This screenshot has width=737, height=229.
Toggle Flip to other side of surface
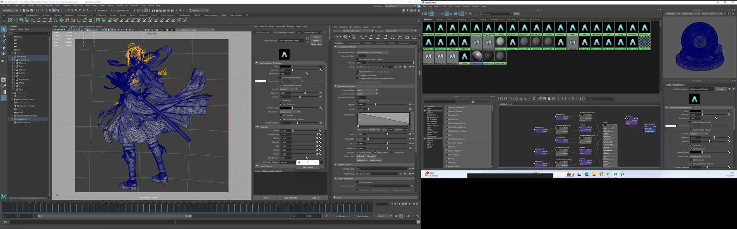pos(358,59)
